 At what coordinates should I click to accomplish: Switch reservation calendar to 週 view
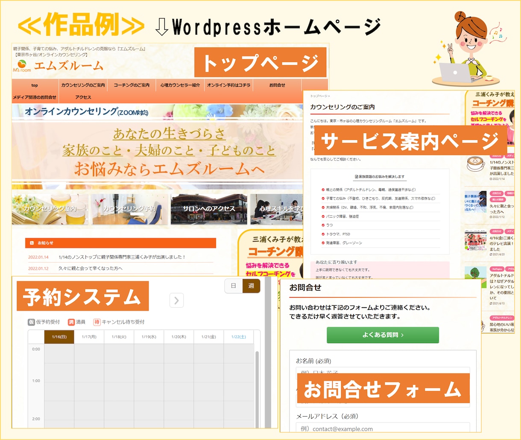point(251,286)
